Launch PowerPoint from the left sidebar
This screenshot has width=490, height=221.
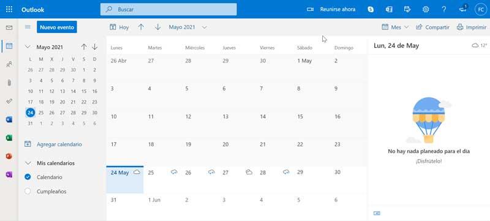click(x=9, y=156)
